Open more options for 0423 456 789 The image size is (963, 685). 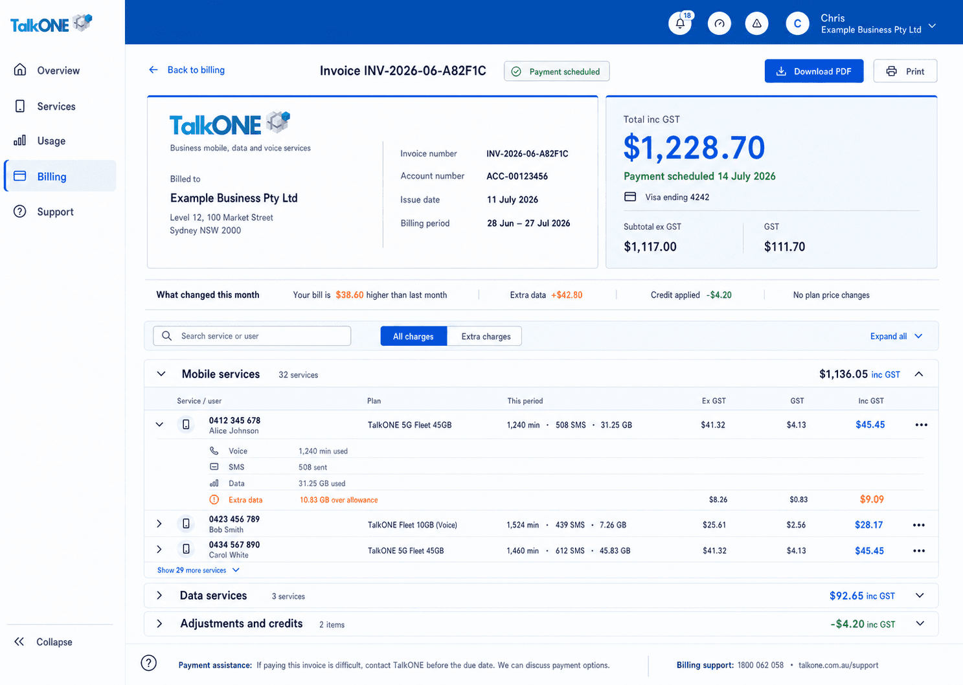(919, 524)
